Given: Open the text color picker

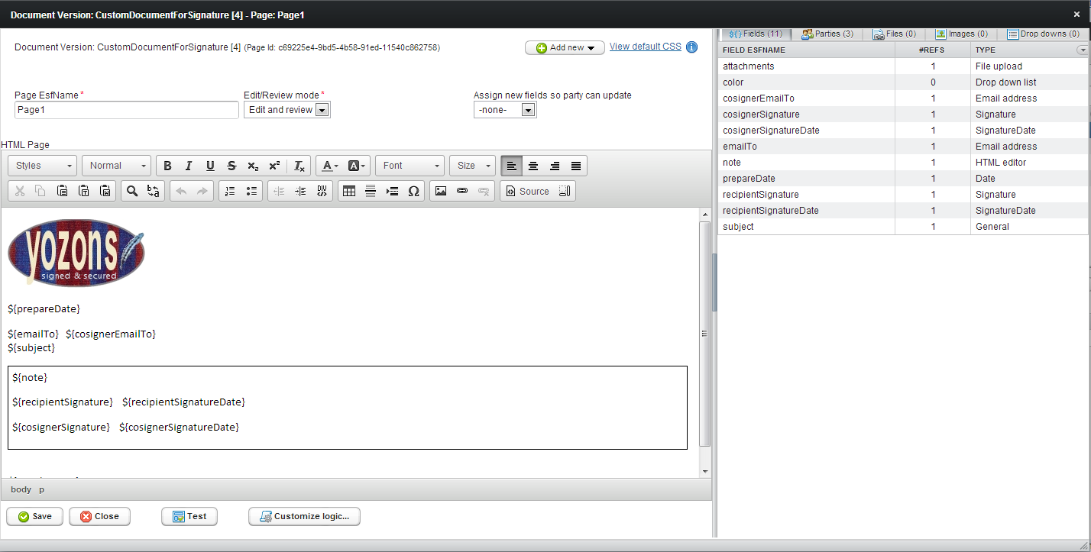Looking at the screenshot, I should pyautogui.click(x=330, y=166).
